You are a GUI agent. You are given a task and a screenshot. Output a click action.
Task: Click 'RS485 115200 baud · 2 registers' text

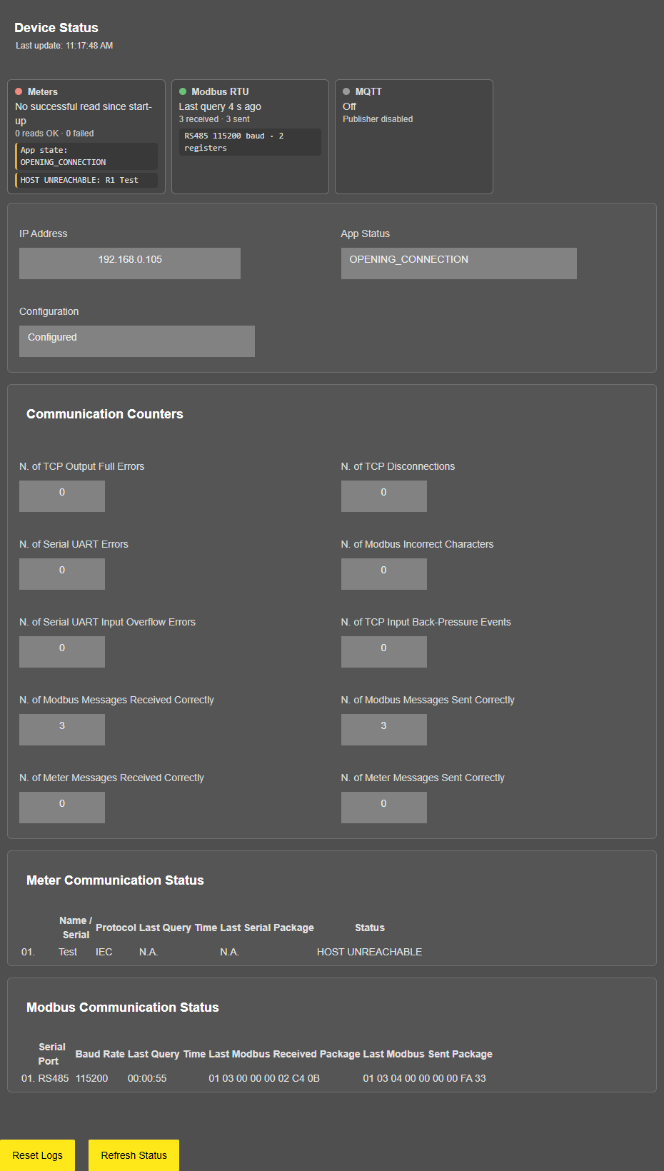point(250,141)
